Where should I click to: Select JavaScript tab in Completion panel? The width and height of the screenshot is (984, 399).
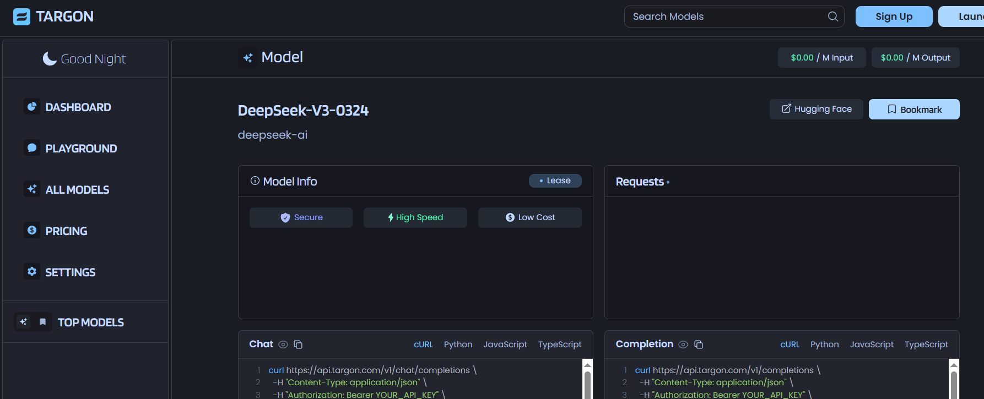tap(872, 345)
